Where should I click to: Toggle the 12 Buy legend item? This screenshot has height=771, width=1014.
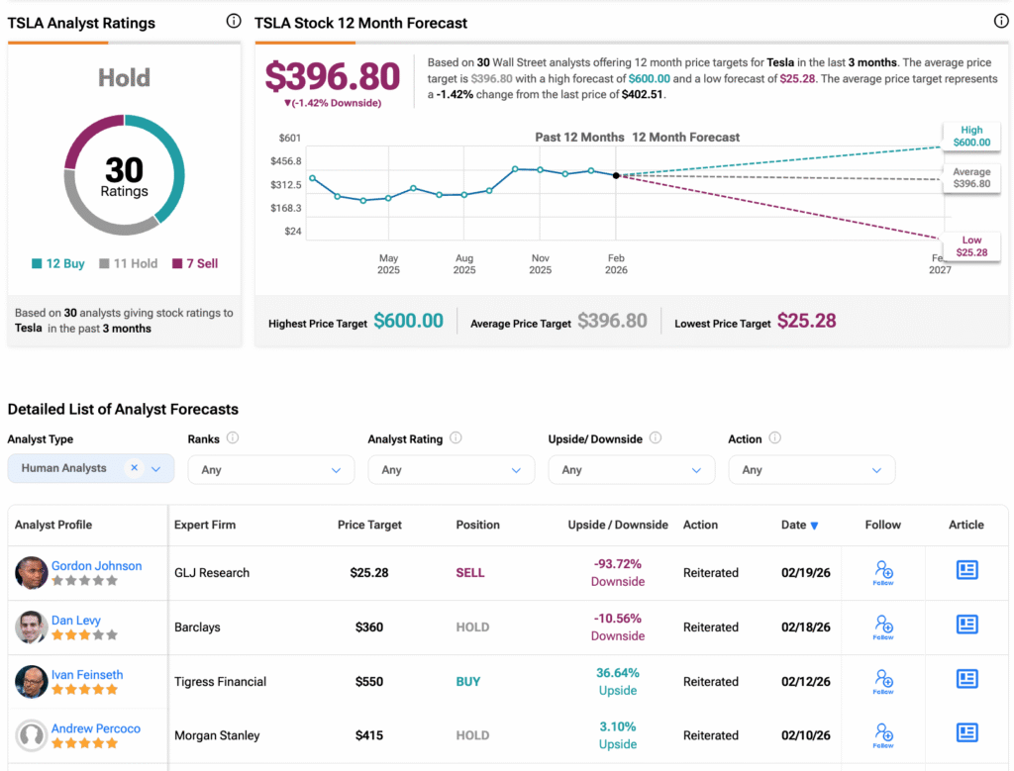pos(57,264)
